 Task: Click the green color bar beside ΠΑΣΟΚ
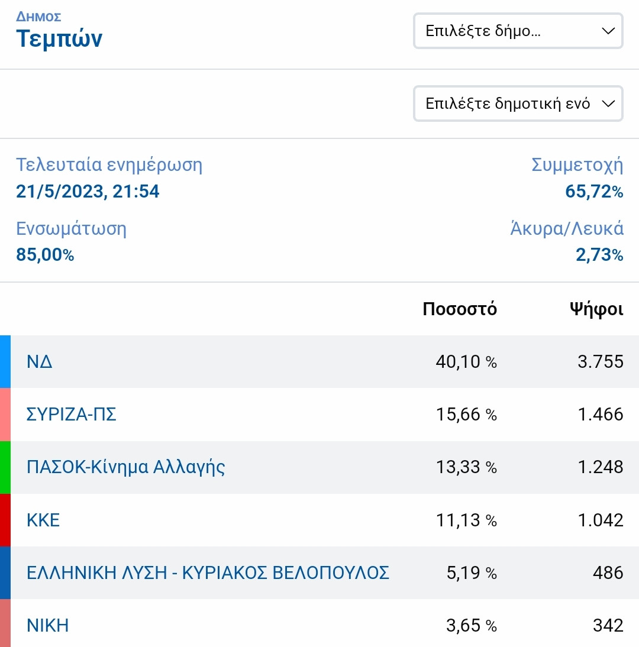pos(5,467)
